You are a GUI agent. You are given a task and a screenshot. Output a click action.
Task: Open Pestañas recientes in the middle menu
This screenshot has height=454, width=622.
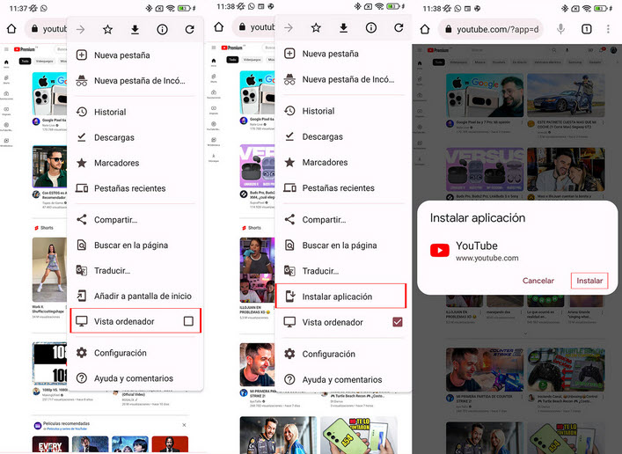[x=343, y=187]
